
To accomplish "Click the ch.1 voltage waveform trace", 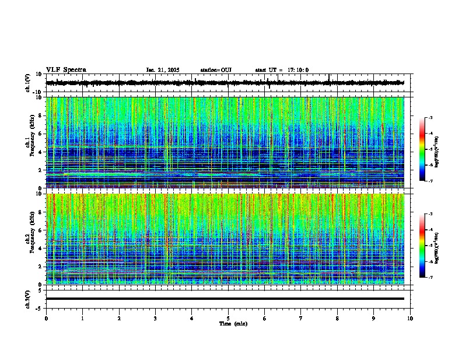I will [x=225, y=83].
